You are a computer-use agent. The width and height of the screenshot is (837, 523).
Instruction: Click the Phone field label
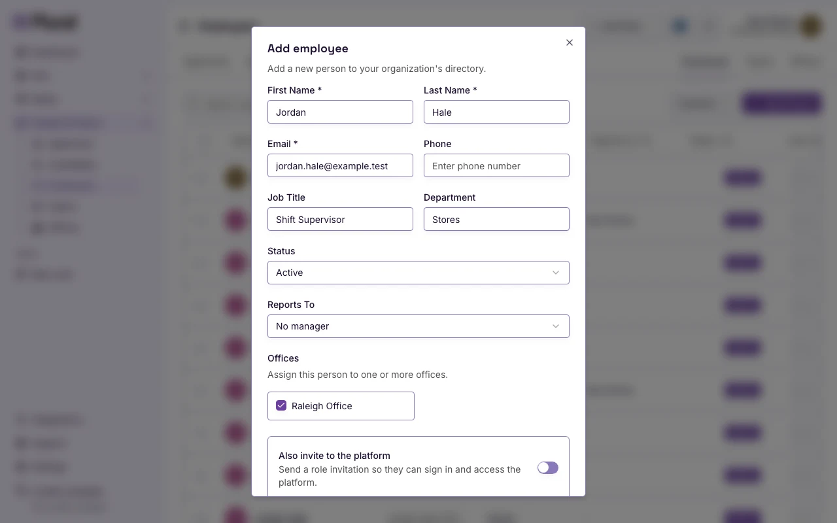[437, 144]
